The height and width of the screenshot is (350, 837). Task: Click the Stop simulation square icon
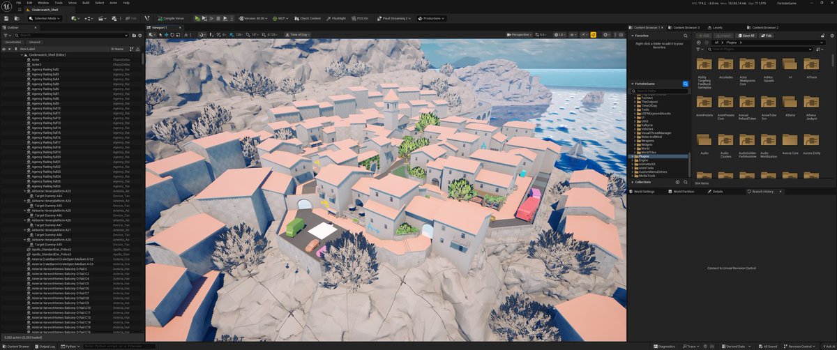click(218, 18)
